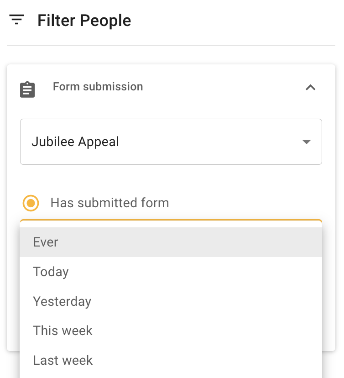
Task: Click the Has submitted form label text
Action: (109, 203)
